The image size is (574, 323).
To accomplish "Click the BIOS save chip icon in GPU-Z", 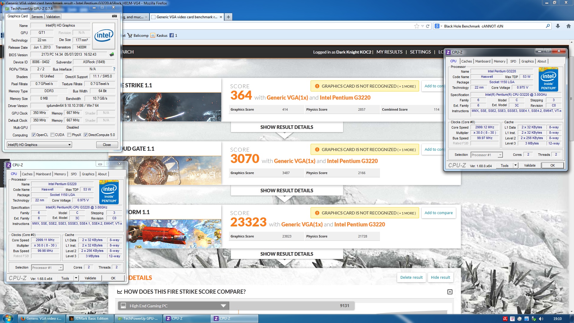I will (112, 54).
